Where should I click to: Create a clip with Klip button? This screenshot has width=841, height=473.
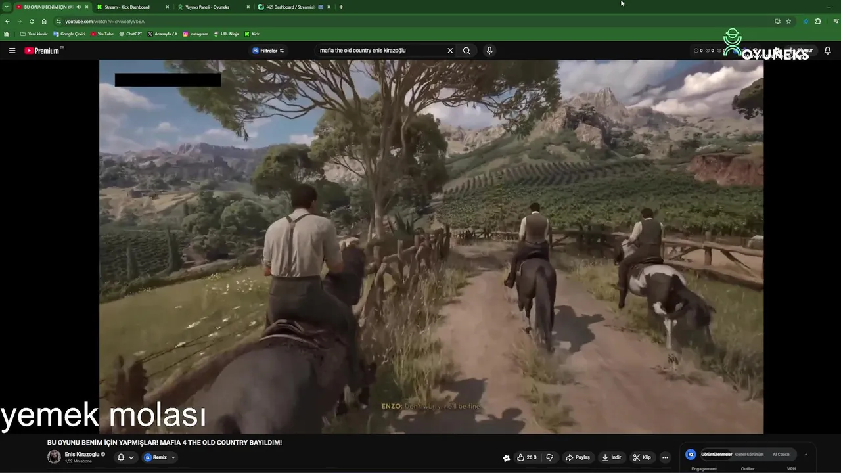coord(642,457)
